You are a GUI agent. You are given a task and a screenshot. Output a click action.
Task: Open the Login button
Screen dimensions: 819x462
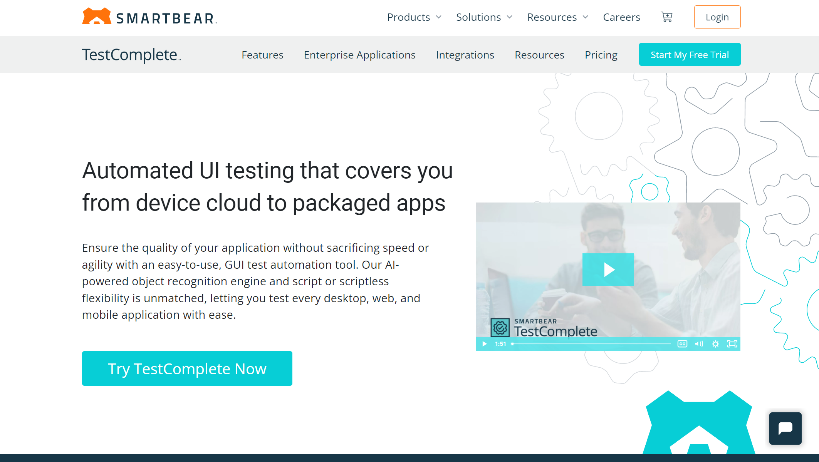(717, 17)
